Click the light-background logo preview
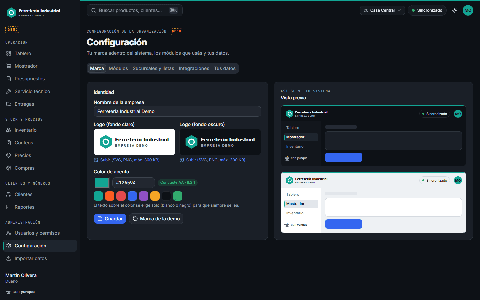The width and height of the screenshot is (480, 300). pyautogui.click(x=134, y=142)
